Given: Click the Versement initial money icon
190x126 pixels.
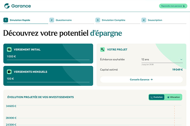Looking at the screenshot, I should tap(9, 50).
